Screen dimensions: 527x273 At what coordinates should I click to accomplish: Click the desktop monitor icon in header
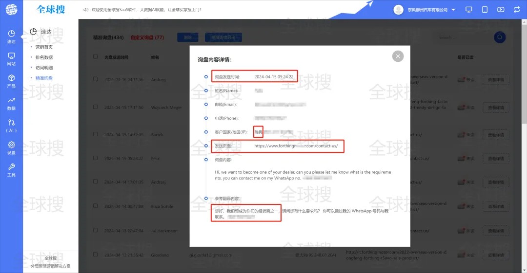click(x=468, y=9)
